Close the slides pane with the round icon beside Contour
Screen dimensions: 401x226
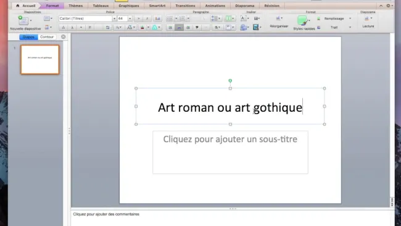tap(63, 37)
